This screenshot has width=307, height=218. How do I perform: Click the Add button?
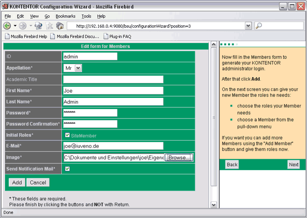coord(17,182)
